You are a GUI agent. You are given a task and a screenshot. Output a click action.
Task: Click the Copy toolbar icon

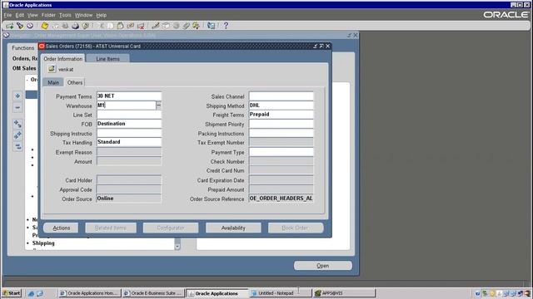coord(110,26)
